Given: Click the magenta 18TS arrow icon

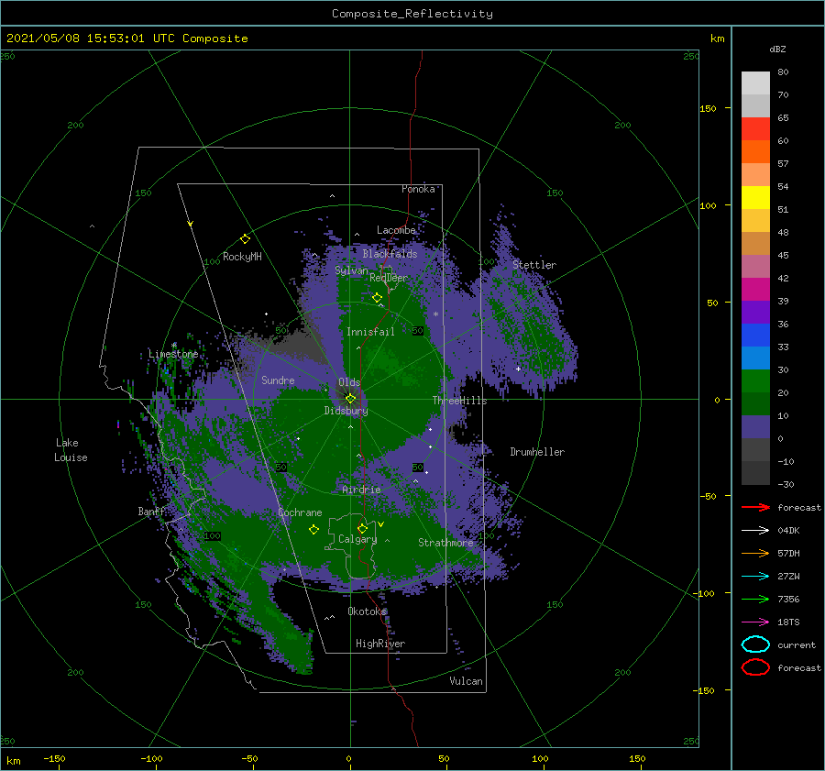Looking at the screenshot, I should (755, 622).
